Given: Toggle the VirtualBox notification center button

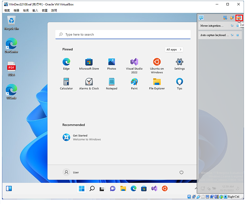Looking at the screenshot, I should tap(201, 17).
